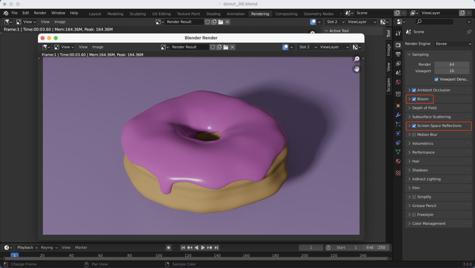
Task: Enable the Motion Blur checkbox
Action: pos(414,135)
